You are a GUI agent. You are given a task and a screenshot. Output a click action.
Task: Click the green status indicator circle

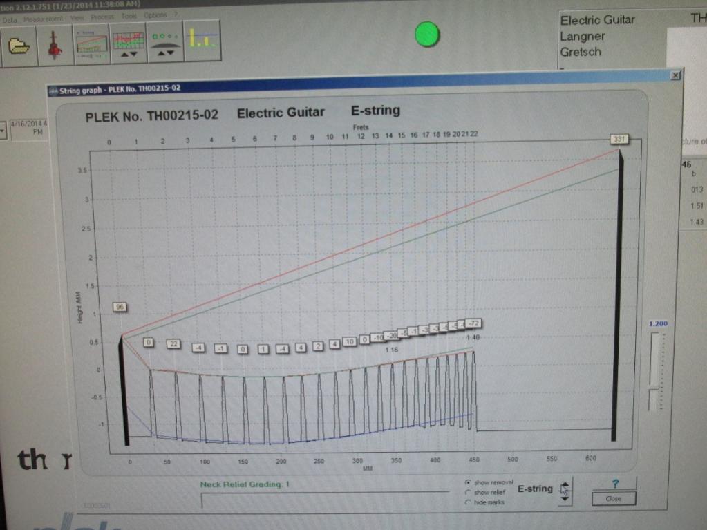(x=426, y=35)
